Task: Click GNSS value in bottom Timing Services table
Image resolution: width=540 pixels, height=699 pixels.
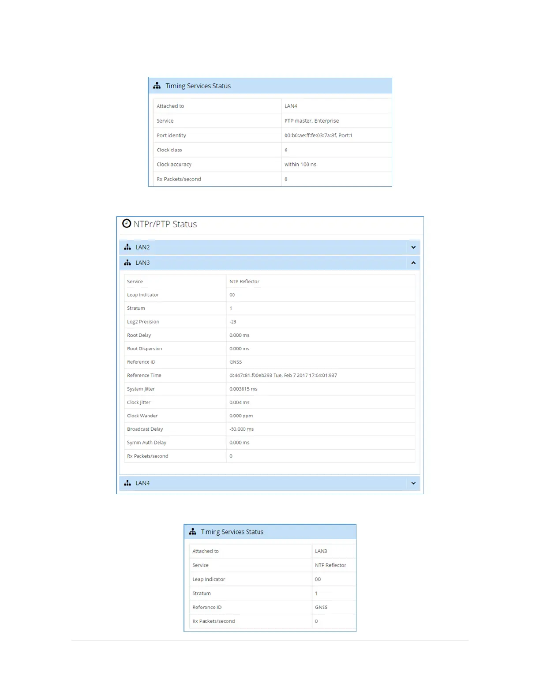Action: coord(321,607)
